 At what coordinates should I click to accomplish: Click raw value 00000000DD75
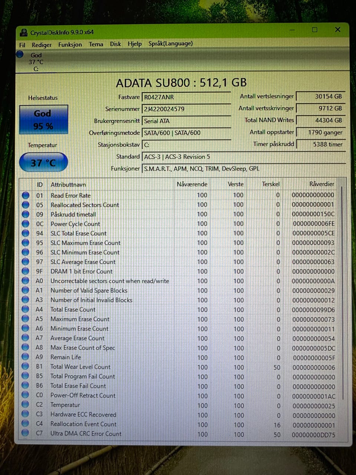313,435
